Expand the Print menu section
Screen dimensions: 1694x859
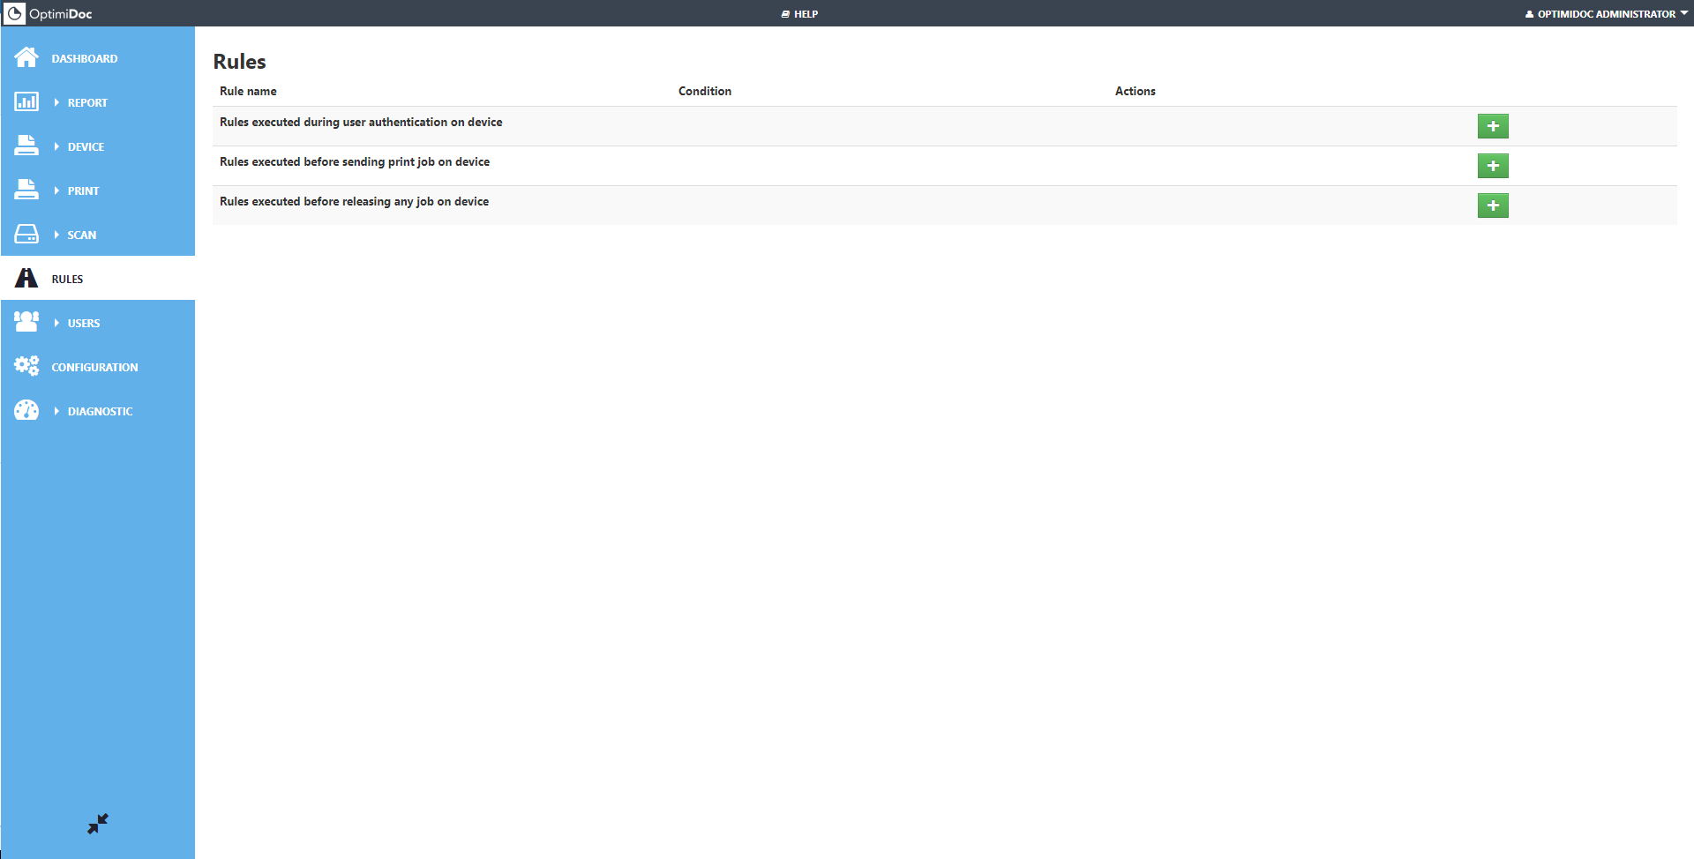(83, 190)
